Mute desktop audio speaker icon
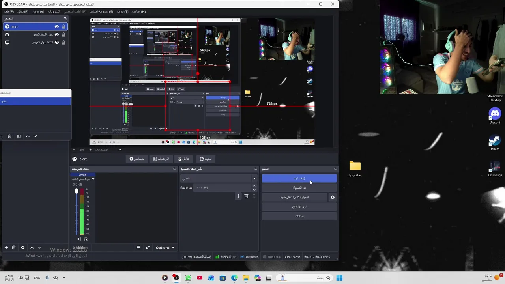 click(x=79, y=239)
